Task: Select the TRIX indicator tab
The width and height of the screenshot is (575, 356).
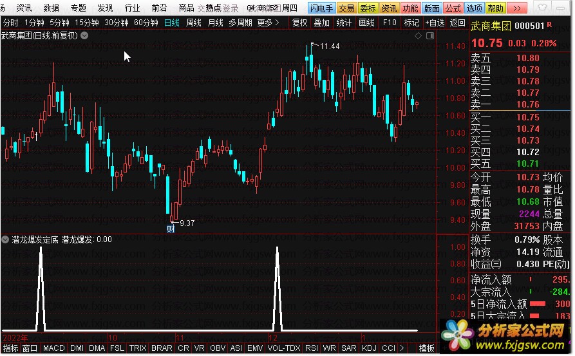Action: click(138, 348)
